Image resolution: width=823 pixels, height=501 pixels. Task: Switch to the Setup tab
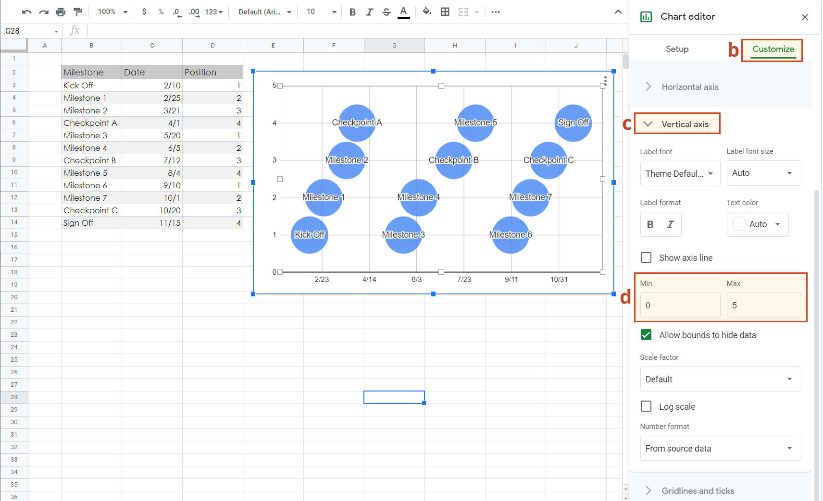point(677,49)
